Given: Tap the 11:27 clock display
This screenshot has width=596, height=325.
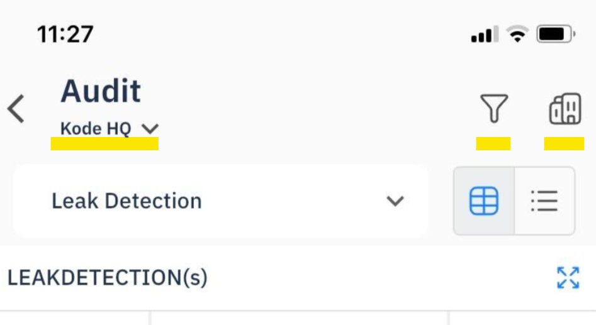Looking at the screenshot, I should 65,34.
